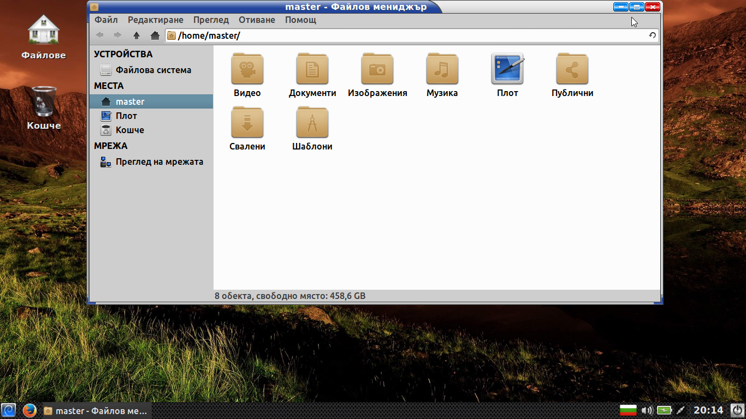Select Файлова система in sidebar

151,70
